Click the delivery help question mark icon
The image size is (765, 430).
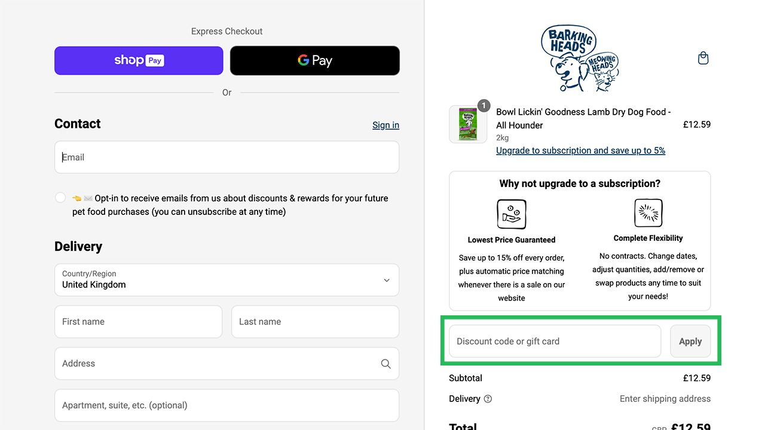488,399
